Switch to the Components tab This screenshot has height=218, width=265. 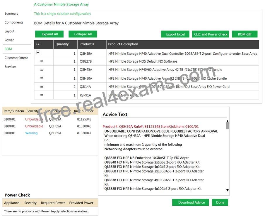click(x=14, y=22)
